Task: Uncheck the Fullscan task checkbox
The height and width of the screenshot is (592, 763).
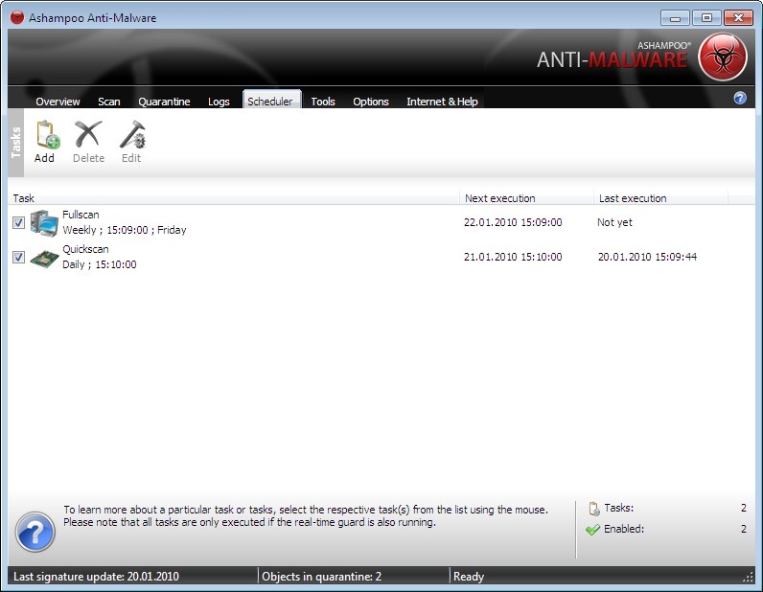Action: click(x=18, y=223)
